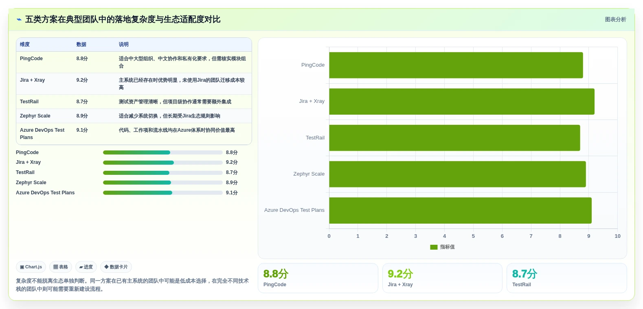
Task: Click the Zephyr Scale label in progress list
Action: [x=31, y=183]
